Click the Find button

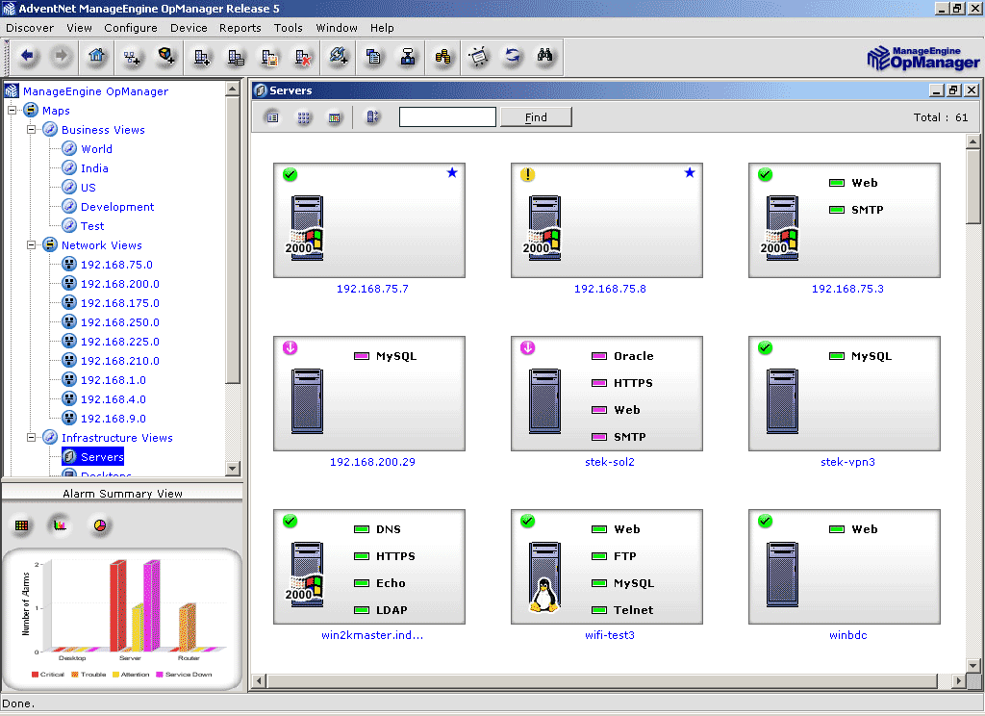coord(536,116)
